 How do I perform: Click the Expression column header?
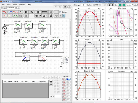pyautogui.click(x=42, y=82)
